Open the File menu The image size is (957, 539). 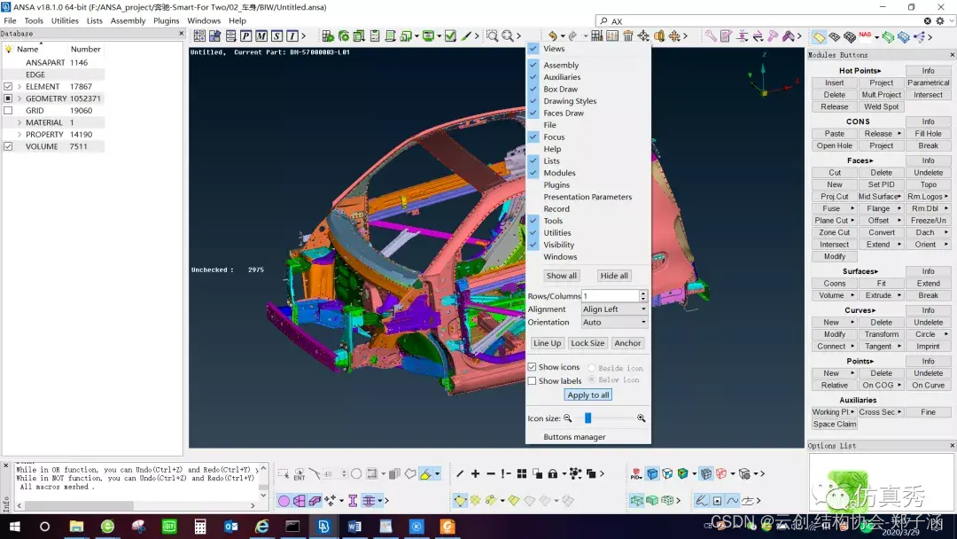pyautogui.click(x=11, y=20)
